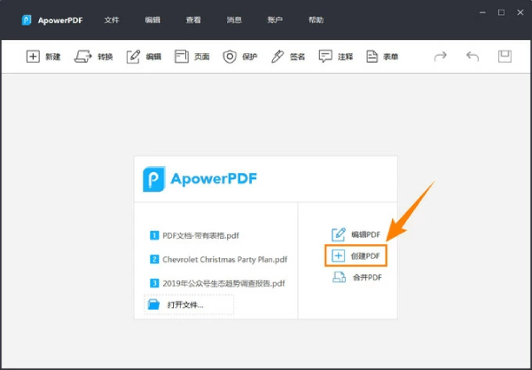Click the 编辑PDF pencil icon

[x=339, y=234]
